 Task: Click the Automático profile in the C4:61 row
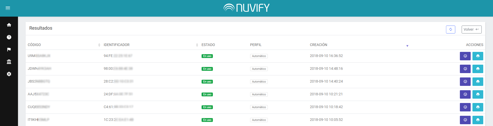click(259, 107)
